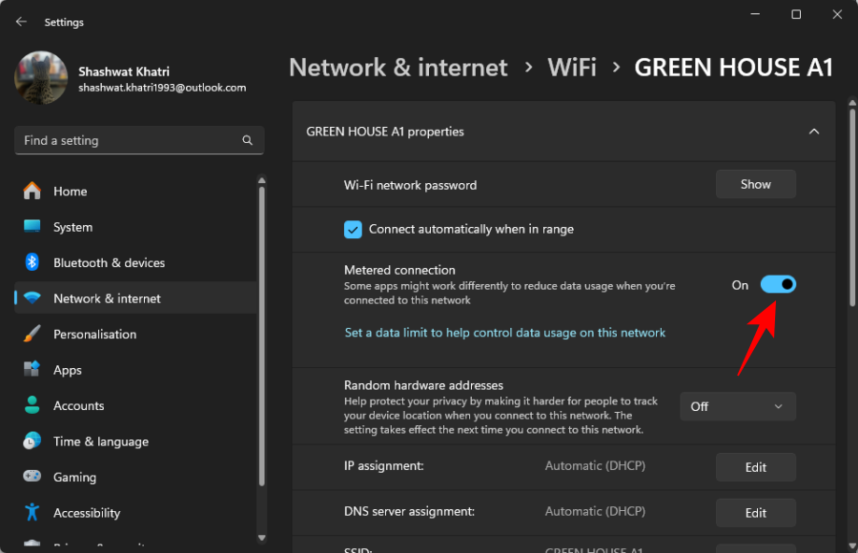
Task: Click the Accounts person icon
Action: pos(32,405)
